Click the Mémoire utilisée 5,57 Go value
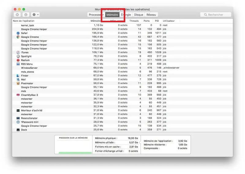245x174 pixels. tap(134, 143)
